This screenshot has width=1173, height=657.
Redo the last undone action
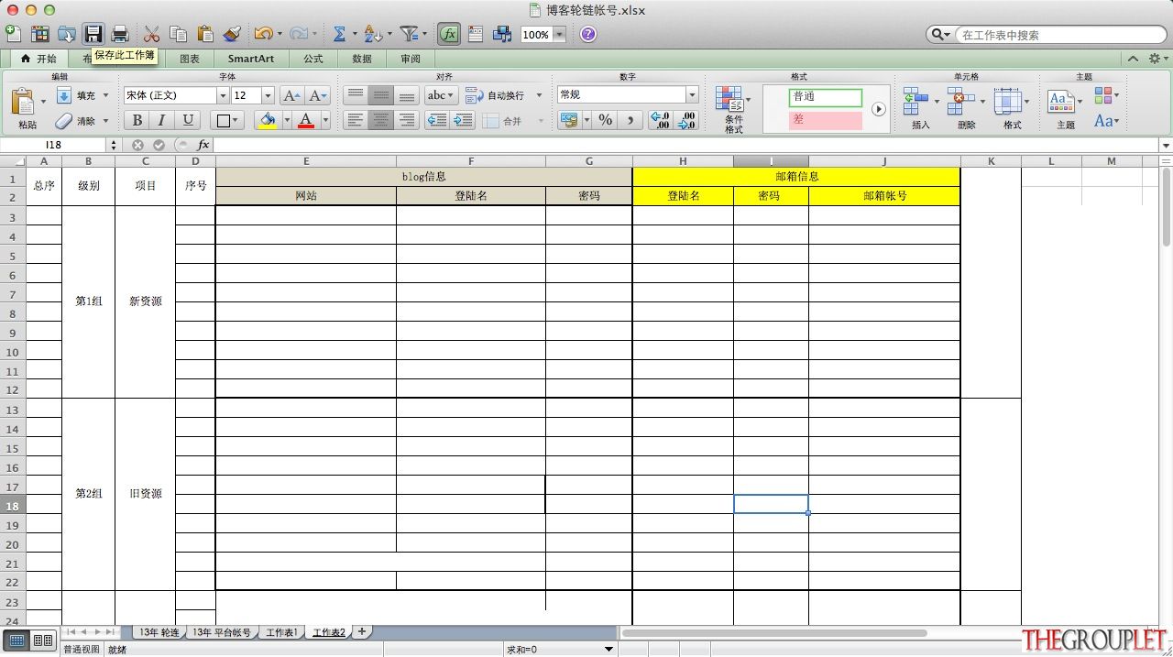point(298,34)
